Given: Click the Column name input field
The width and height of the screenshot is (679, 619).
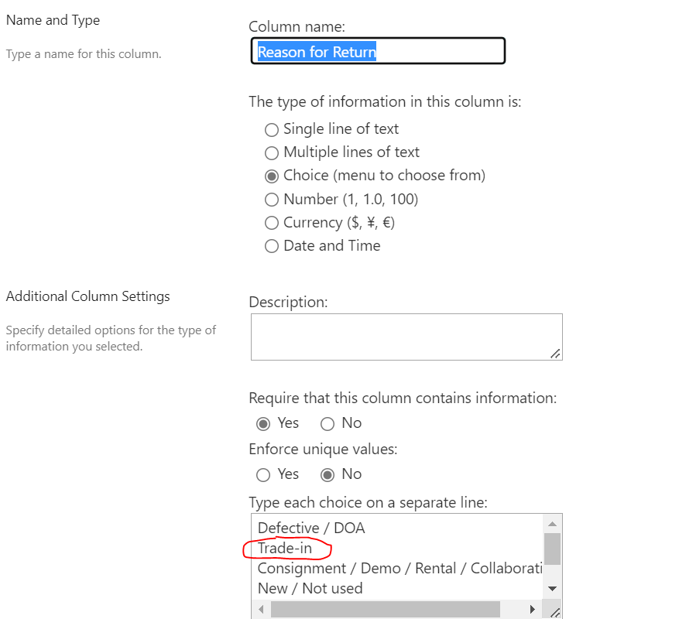Looking at the screenshot, I should [378, 51].
